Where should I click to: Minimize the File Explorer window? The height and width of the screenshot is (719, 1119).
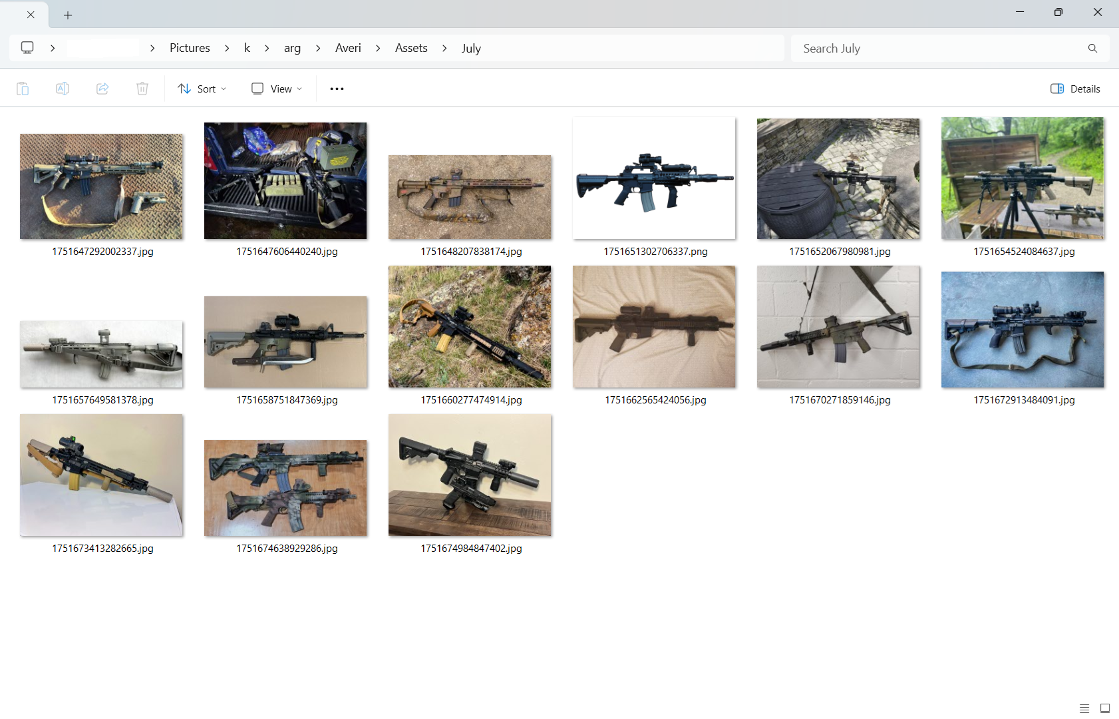[1019, 12]
